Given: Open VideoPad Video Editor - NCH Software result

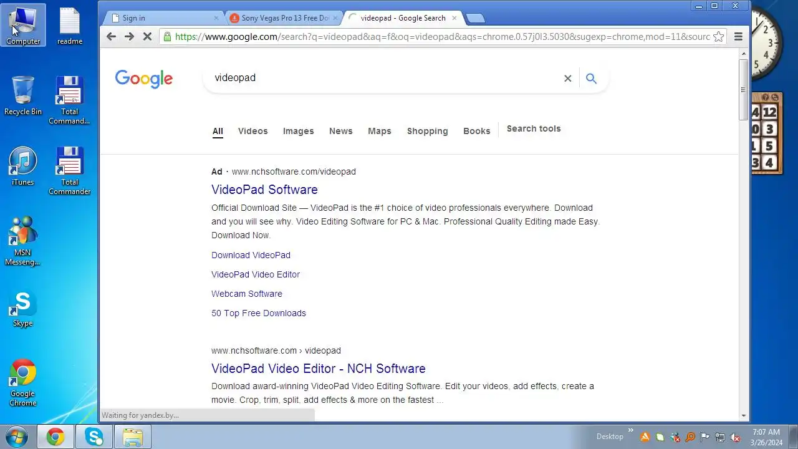Looking at the screenshot, I should click(319, 369).
